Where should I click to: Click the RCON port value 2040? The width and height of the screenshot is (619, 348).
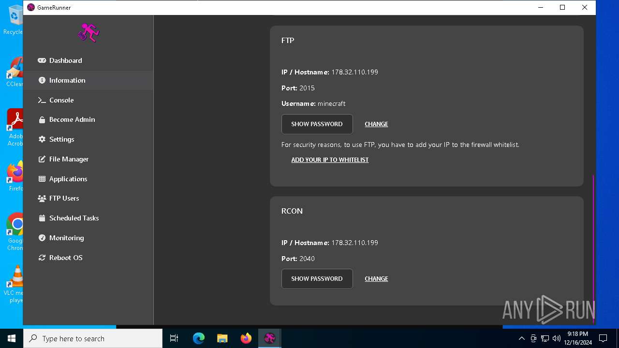(307, 259)
